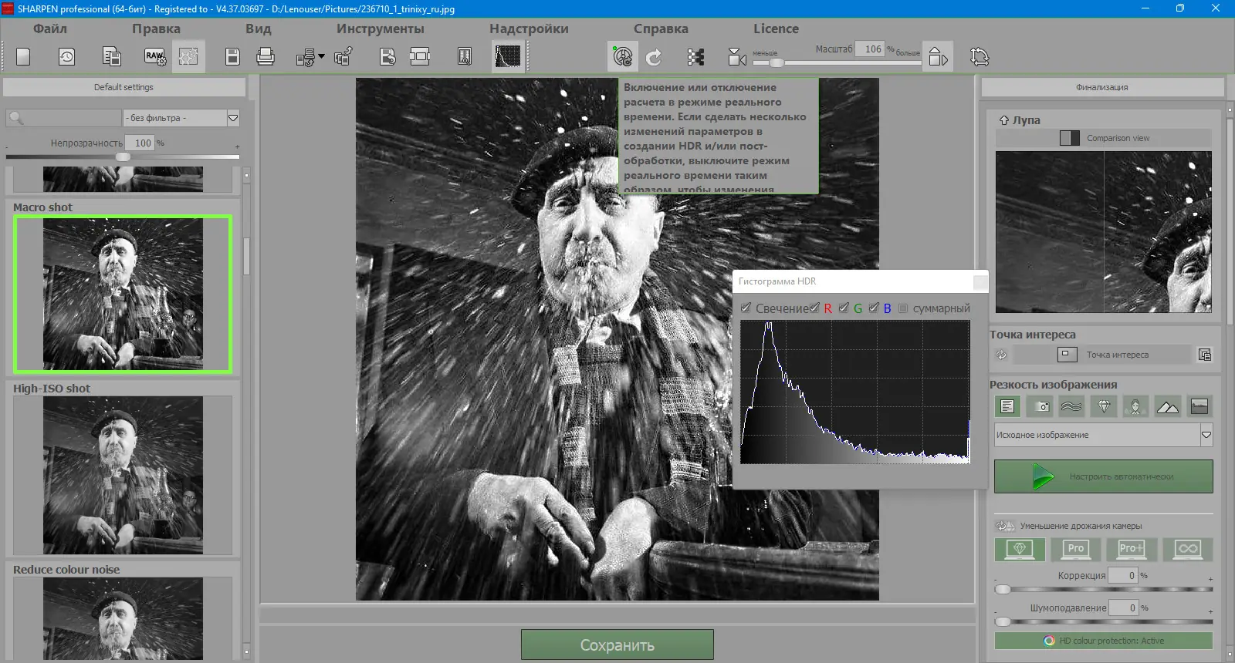Click the Шумоподавление slider handle
Image resolution: width=1235 pixels, height=663 pixels.
[1003, 621]
